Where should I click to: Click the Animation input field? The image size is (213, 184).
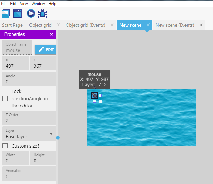[x=29, y=174]
